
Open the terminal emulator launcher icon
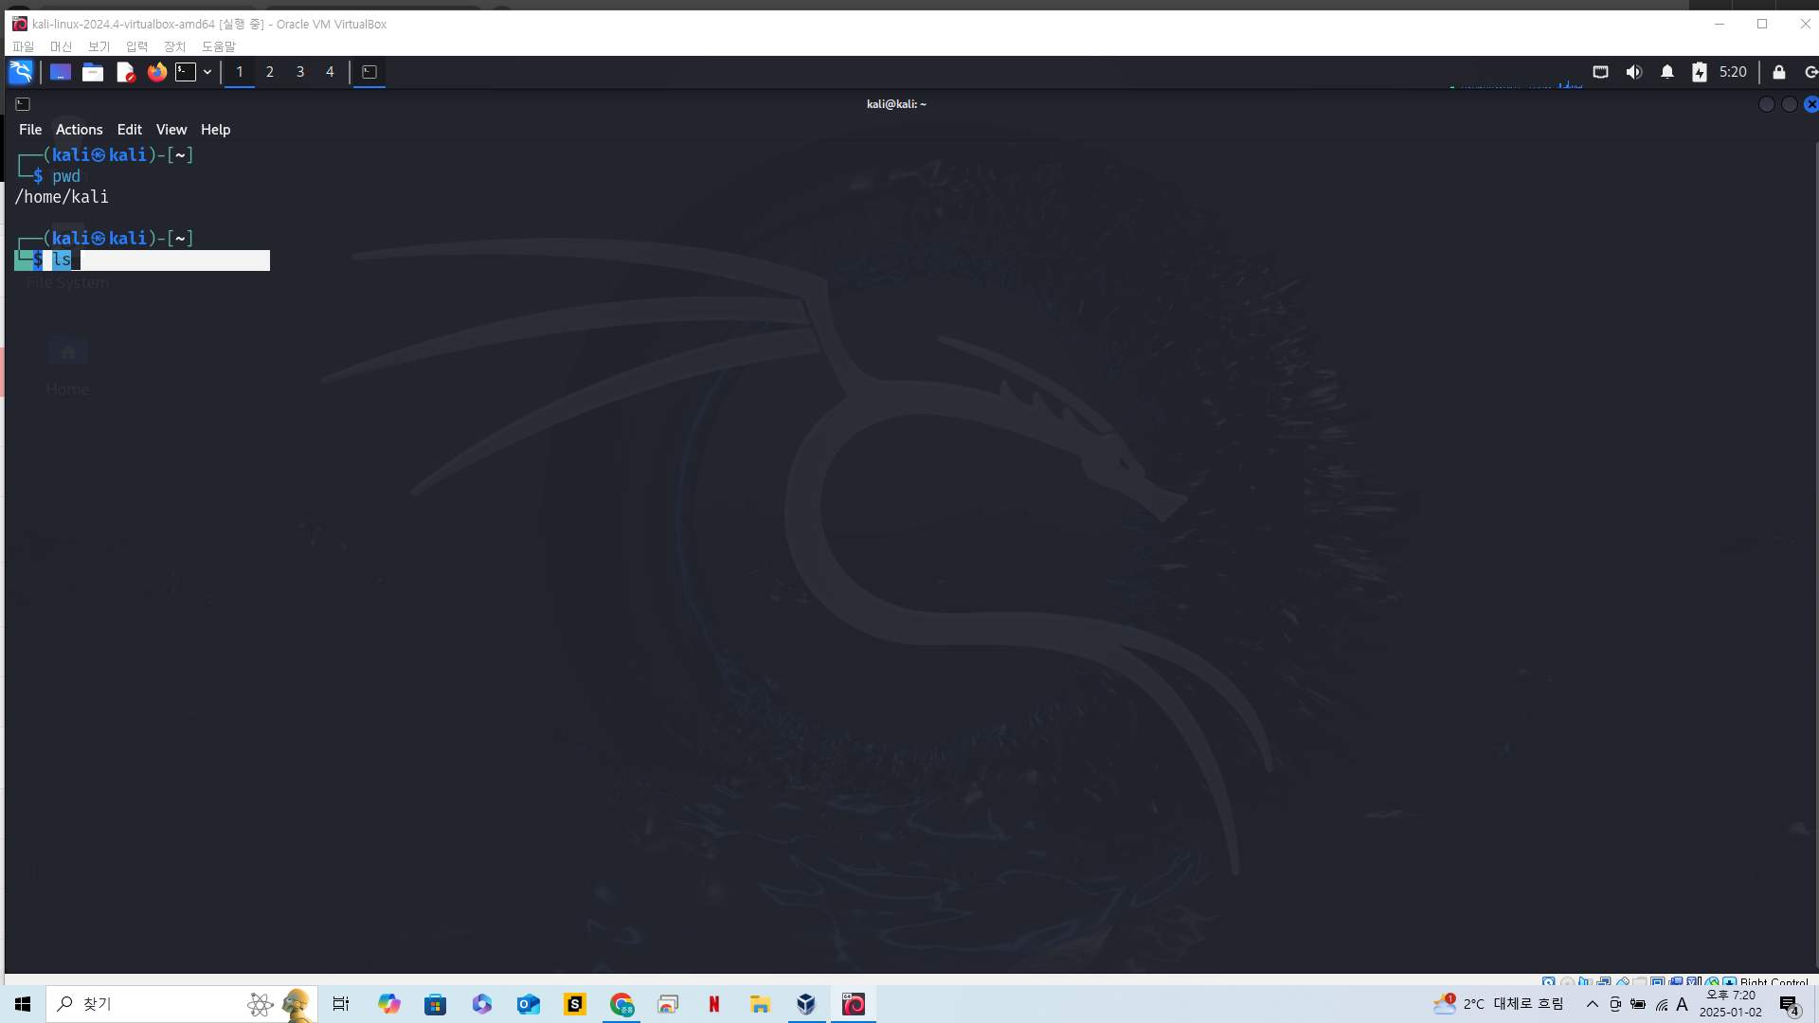click(187, 72)
